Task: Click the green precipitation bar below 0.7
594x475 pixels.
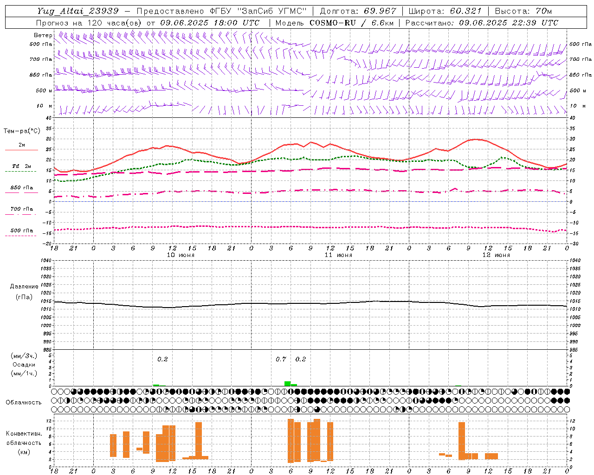Action: coord(288,384)
